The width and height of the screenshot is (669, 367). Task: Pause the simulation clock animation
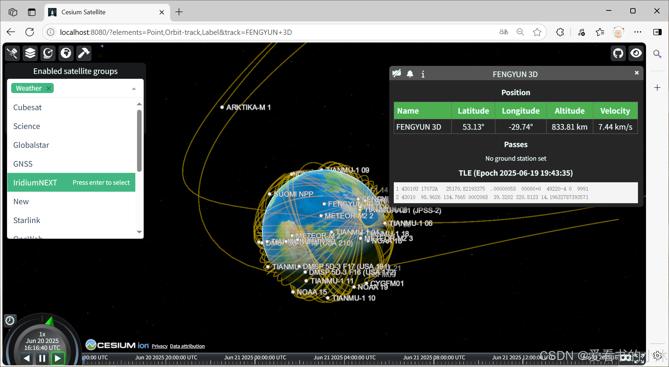tap(42, 358)
